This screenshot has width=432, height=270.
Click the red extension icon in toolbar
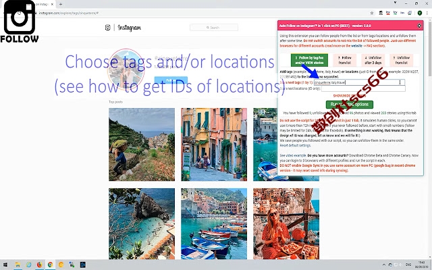388,13
